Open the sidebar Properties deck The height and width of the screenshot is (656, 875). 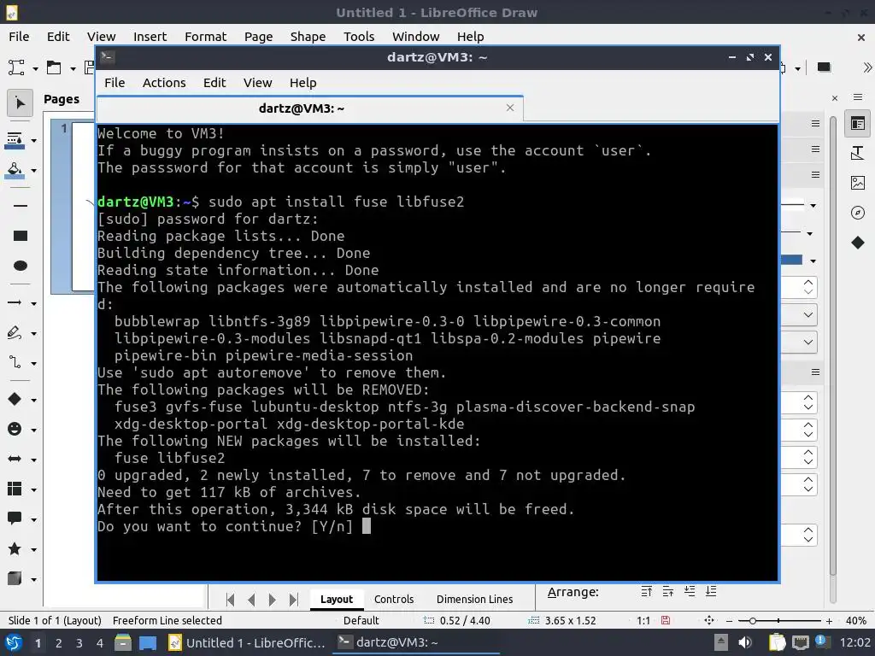[858, 123]
